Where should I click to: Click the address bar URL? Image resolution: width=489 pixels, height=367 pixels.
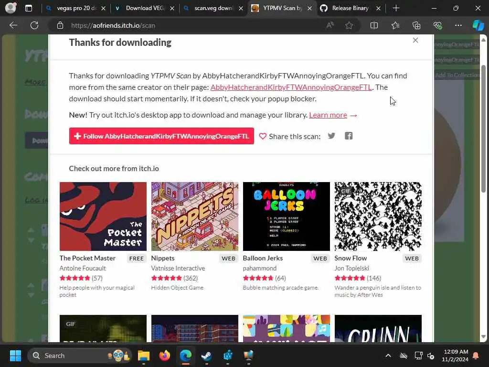113,26
